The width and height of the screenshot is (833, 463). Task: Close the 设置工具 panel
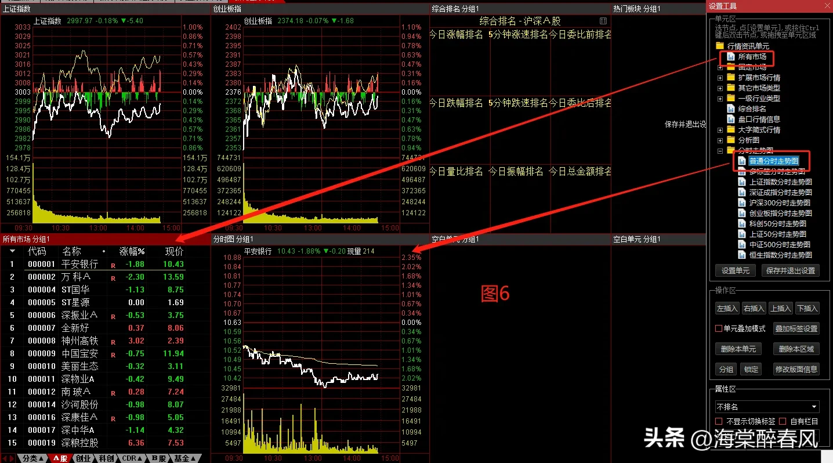(827, 5)
